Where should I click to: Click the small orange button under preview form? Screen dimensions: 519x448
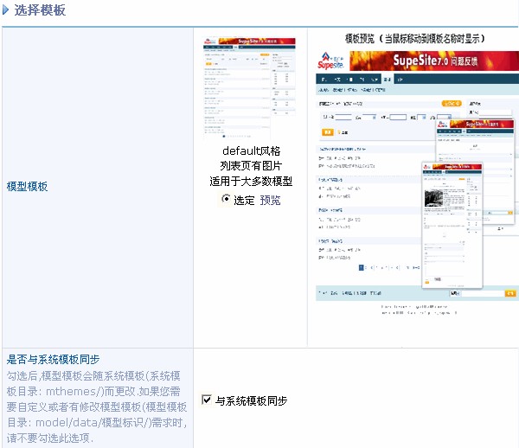click(328, 132)
